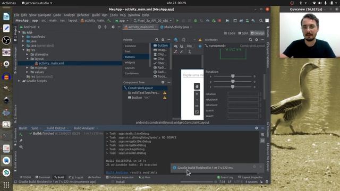Show warnings and errors triangle icon

(x=200, y=40)
